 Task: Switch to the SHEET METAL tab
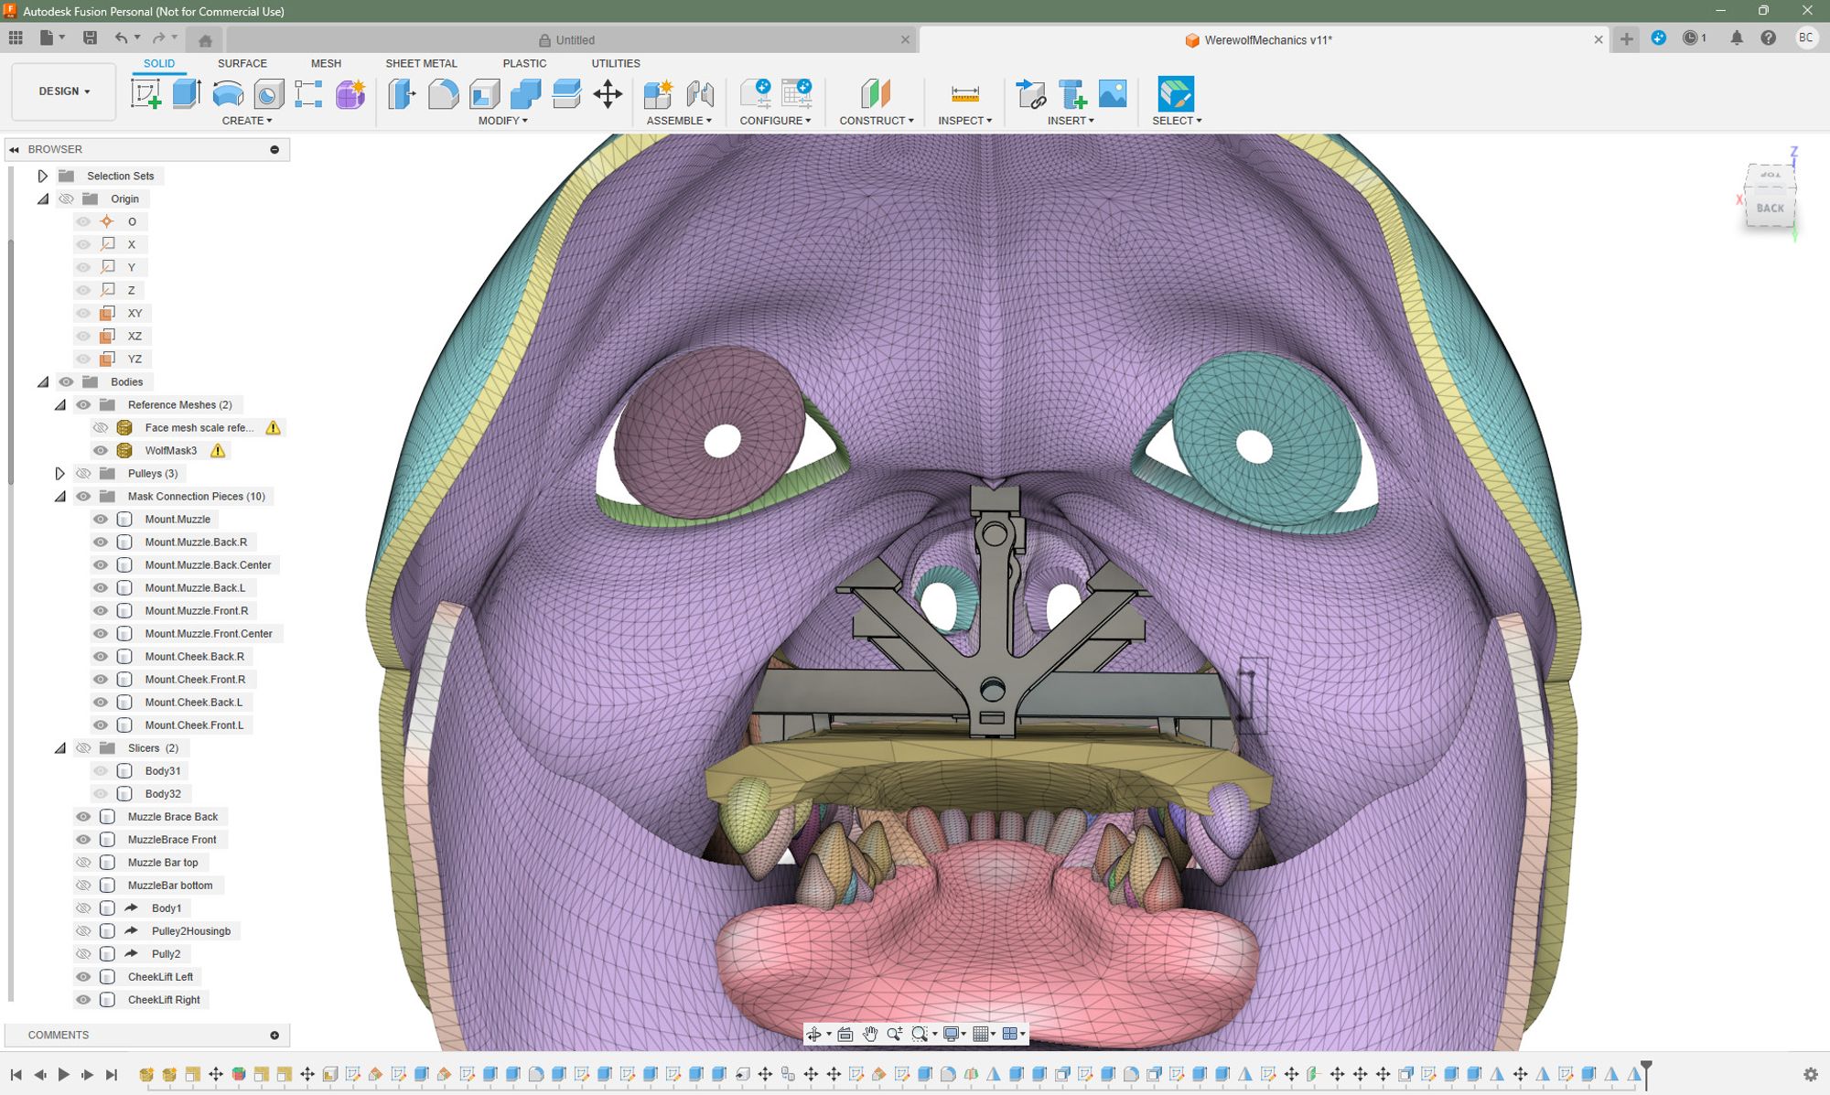pyautogui.click(x=421, y=63)
